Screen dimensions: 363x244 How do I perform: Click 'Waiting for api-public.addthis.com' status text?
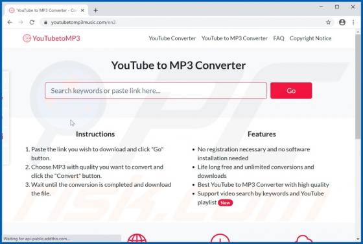(36, 239)
